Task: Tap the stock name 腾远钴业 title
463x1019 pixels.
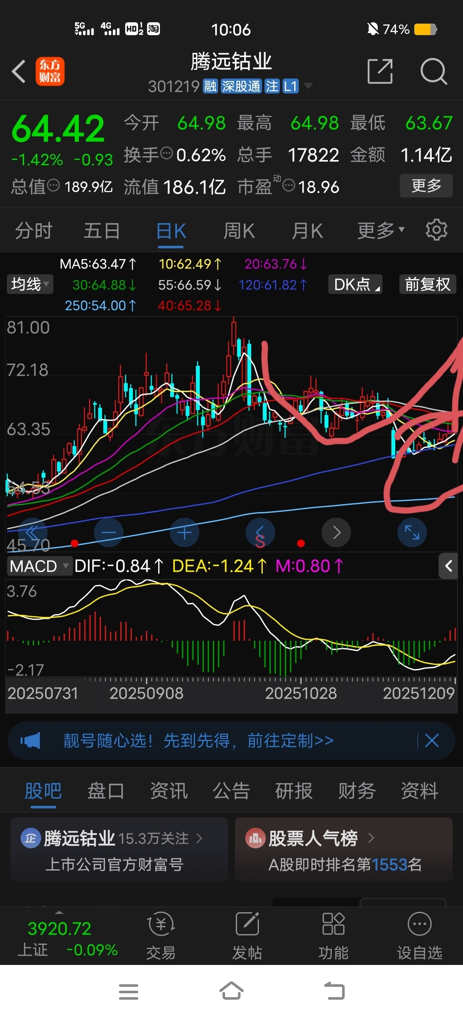Action: coord(231,61)
